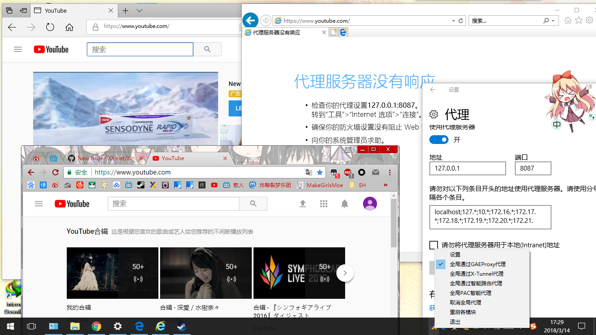This screenshot has width=596, height=335.
Task: Open the 合辑 - 深愛 / 水樹奈々 title link
Action: pyautogui.click(x=190, y=308)
